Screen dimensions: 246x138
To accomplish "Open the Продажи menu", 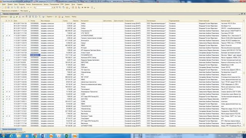I will point(22,4).
